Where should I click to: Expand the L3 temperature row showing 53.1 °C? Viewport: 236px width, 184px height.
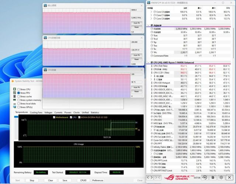click(151, 79)
